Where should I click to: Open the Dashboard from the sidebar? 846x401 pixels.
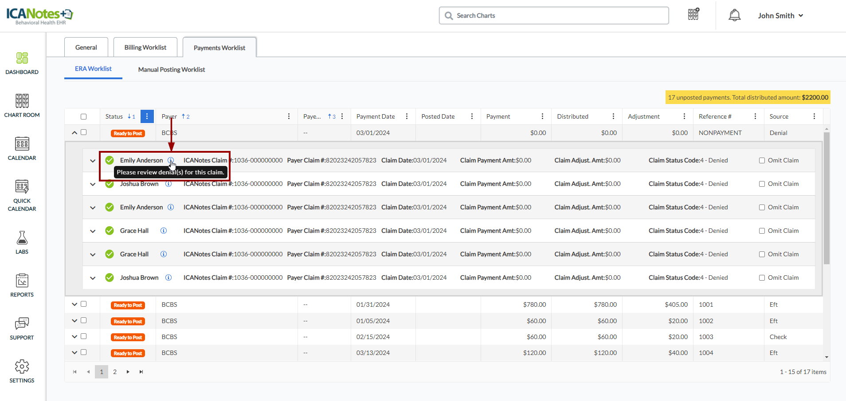click(x=22, y=63)
